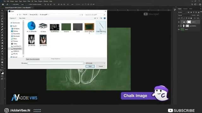202x113 pixels.
Task: Select the Dodge tool
Action: click(2, 49)
